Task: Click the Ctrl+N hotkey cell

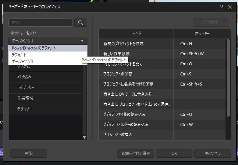Action: click(x=200, y=44)
